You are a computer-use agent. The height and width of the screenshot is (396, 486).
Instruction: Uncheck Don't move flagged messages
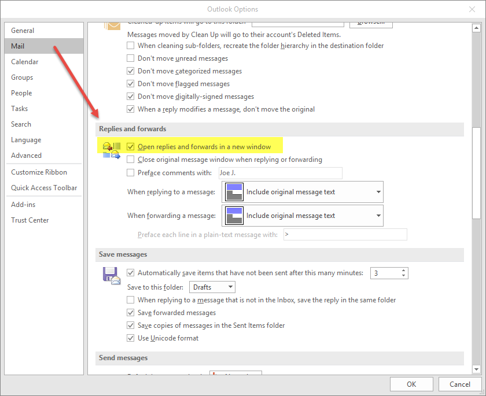coord(131,84)
